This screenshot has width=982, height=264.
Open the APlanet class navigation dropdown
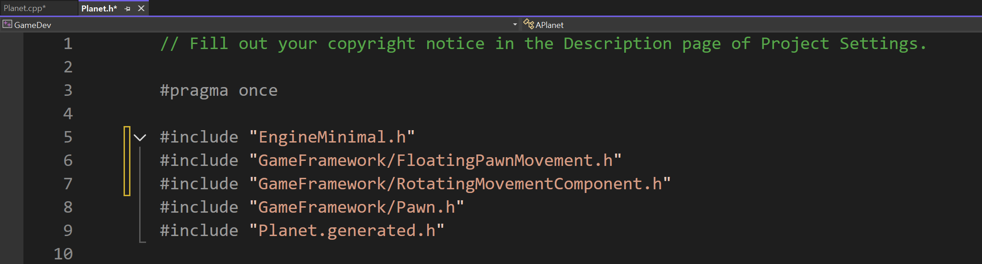tap(751, 25)
